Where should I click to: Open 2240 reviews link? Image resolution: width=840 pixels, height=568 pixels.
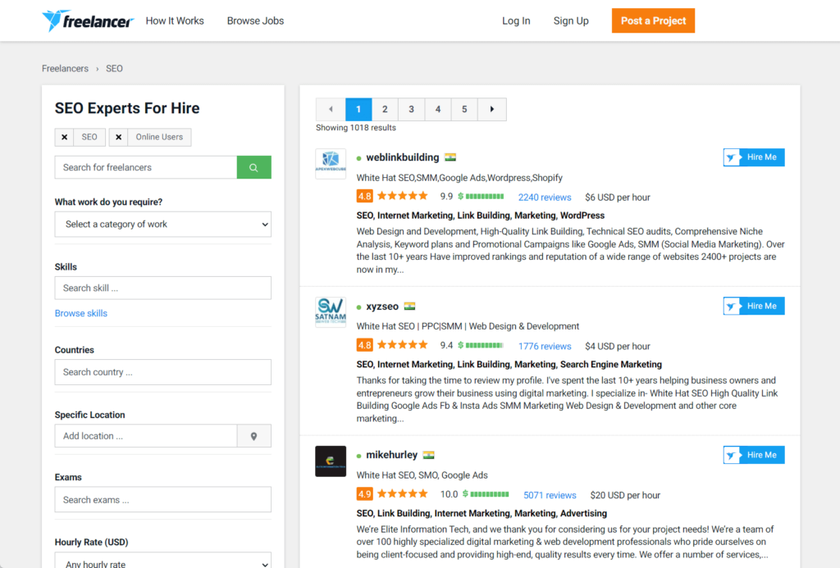[x=545, y=197]
